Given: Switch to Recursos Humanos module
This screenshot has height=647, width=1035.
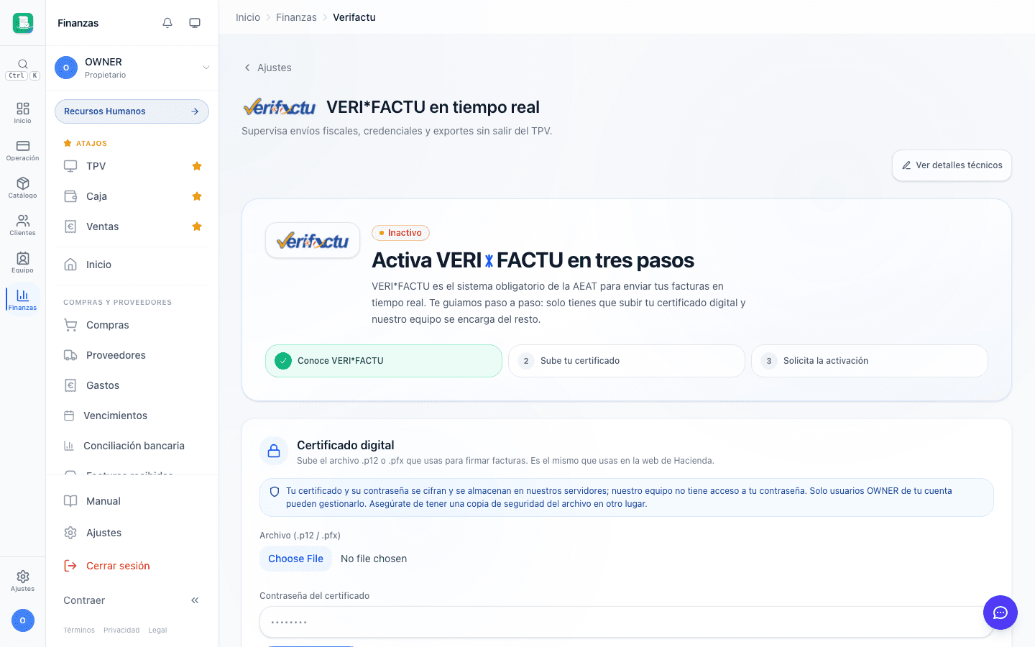Looking at the screenshot, I should [x=132, y=111].
